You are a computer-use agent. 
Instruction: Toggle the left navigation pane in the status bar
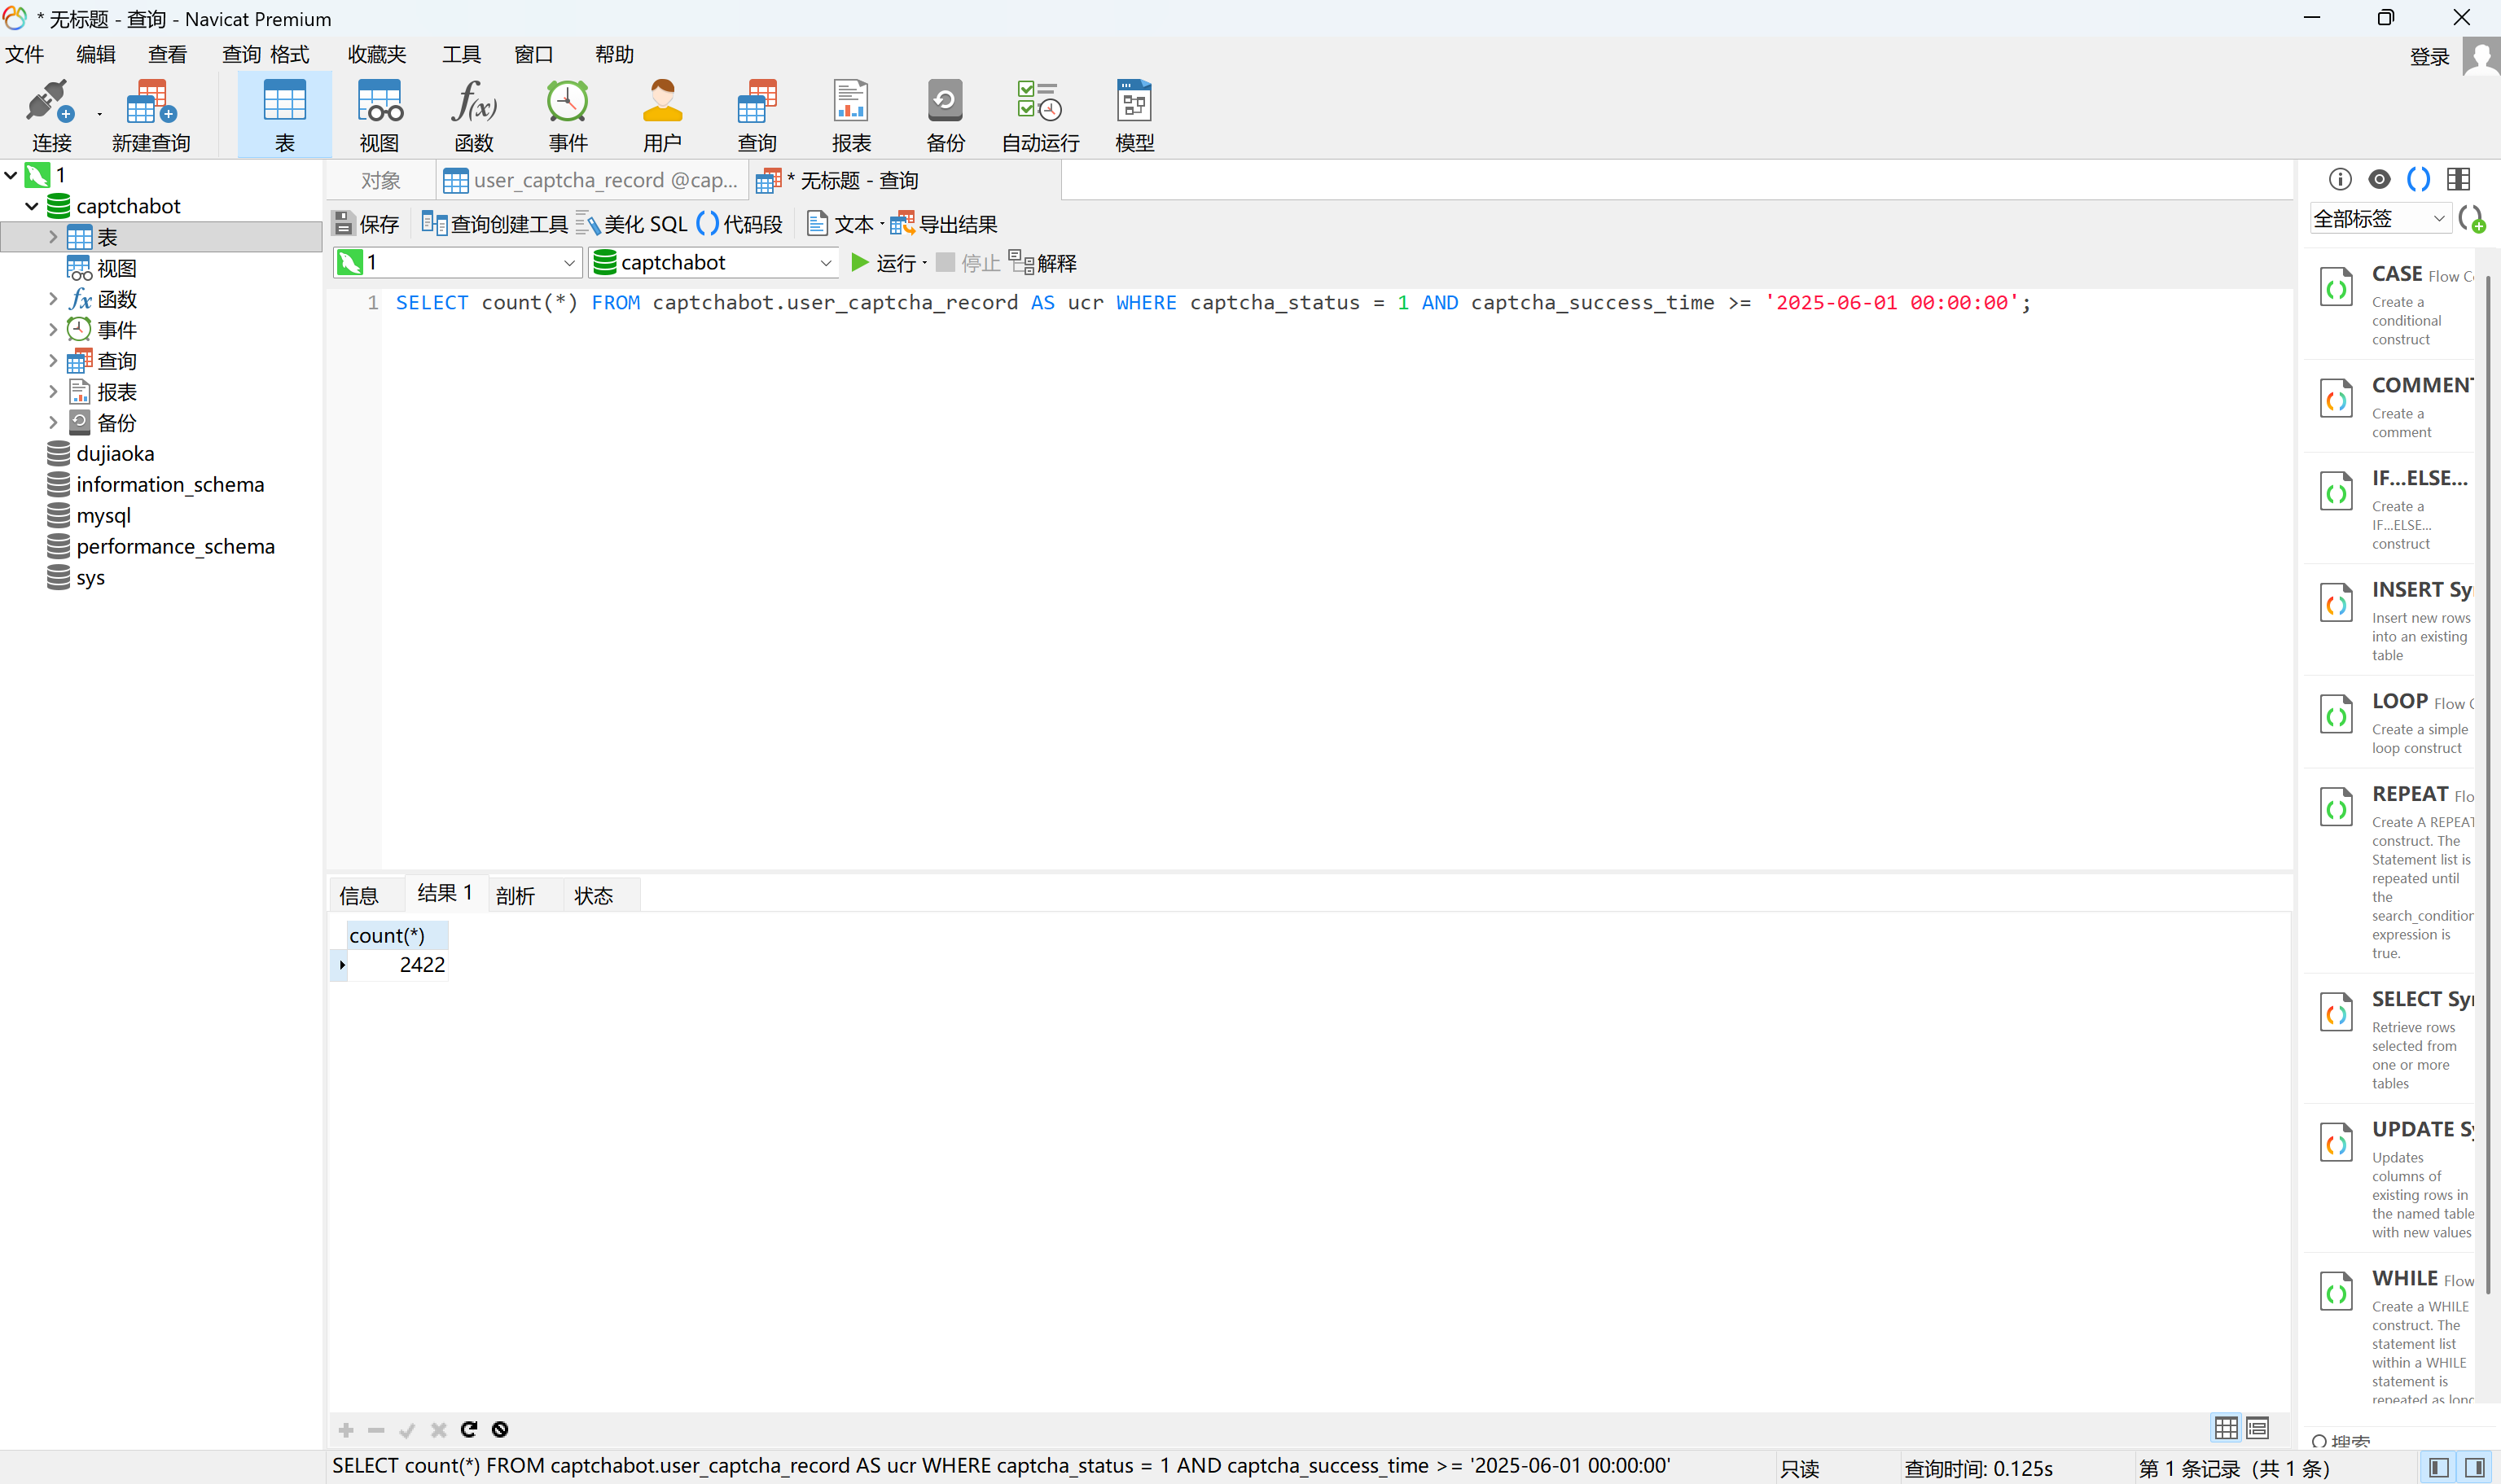click(2438, 1467)
